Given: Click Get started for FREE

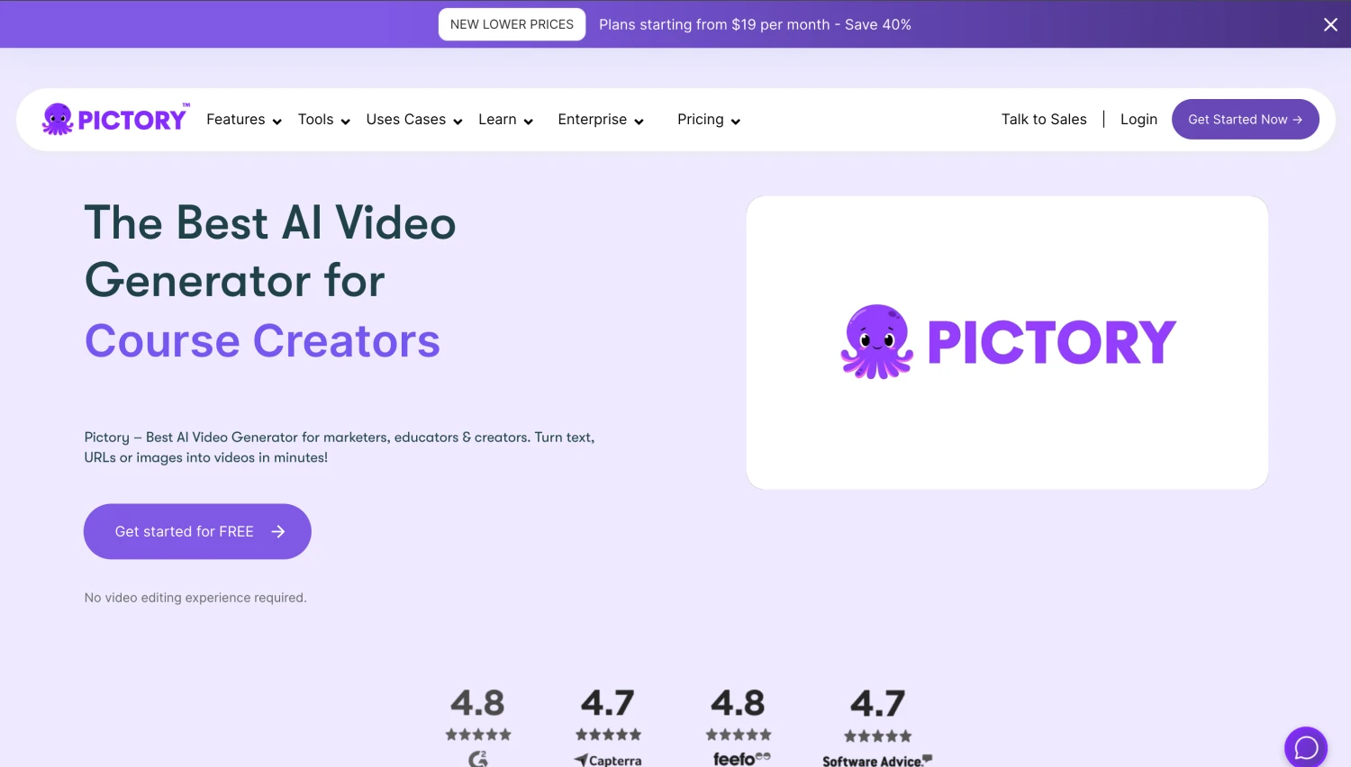Looking at the screenshot, I should (x=196, y=531).
